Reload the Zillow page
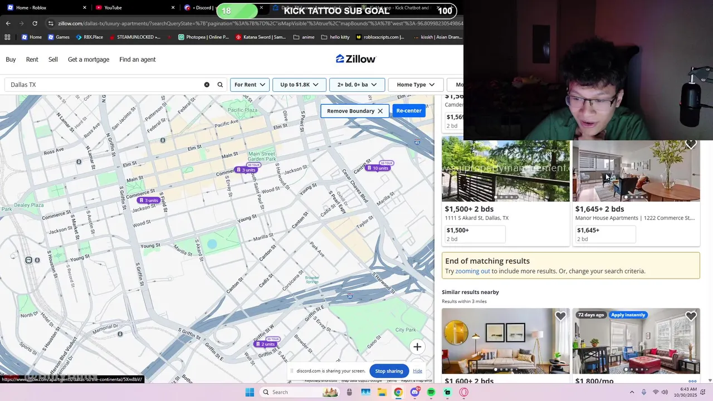Image resolution: width=713 pixels, height=401 pixels. pos(35,23)
